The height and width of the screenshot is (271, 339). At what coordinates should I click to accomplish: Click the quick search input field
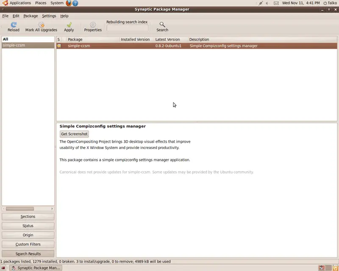pos(128,28)
